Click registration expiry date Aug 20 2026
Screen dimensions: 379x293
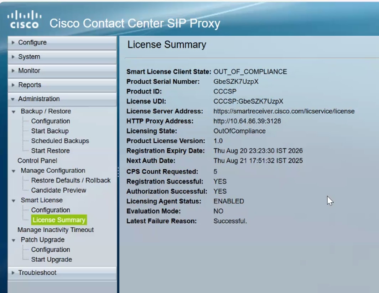click(x=258, y=151)
